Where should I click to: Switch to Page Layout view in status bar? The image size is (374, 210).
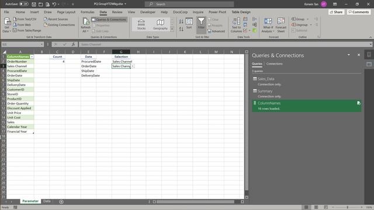pos(316,207)
